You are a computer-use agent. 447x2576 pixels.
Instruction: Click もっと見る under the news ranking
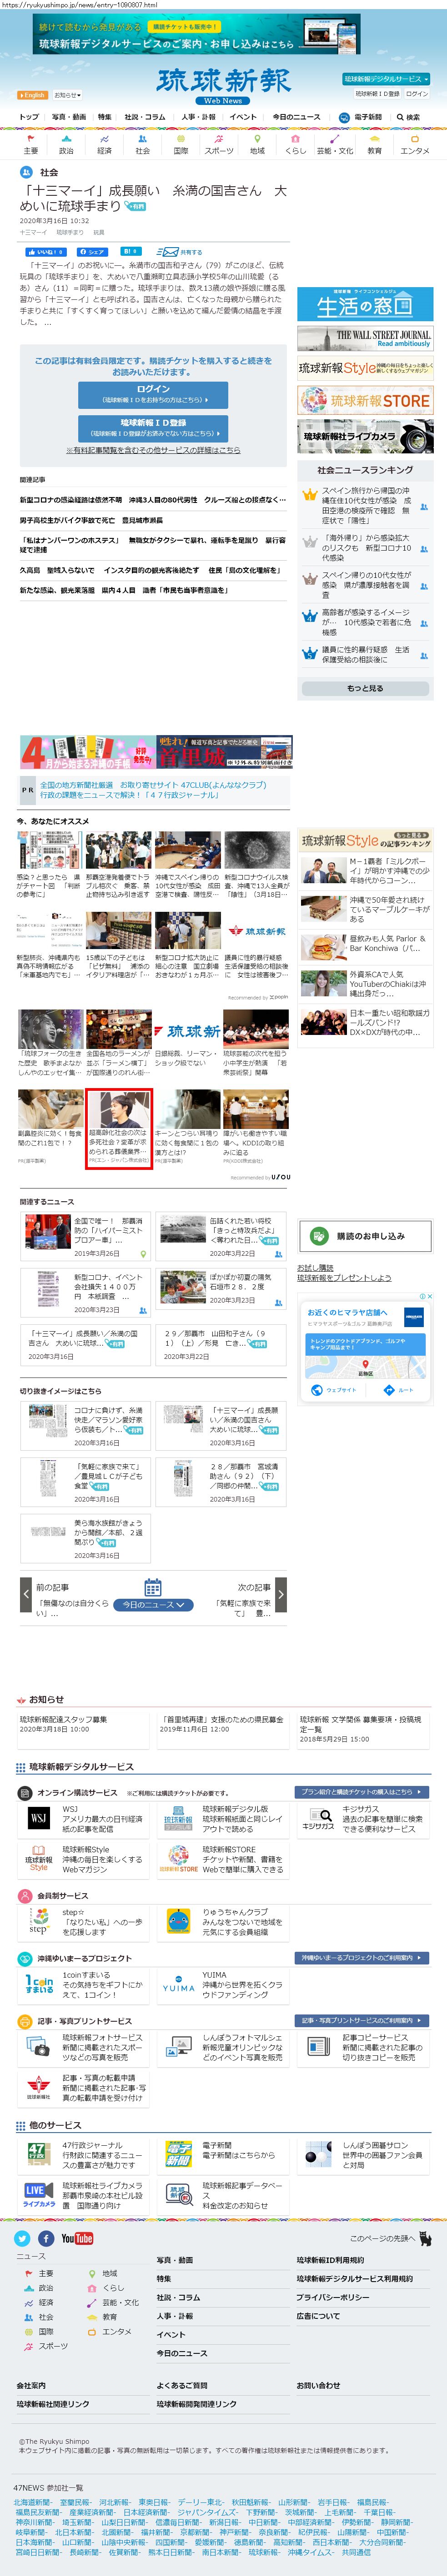365,688
